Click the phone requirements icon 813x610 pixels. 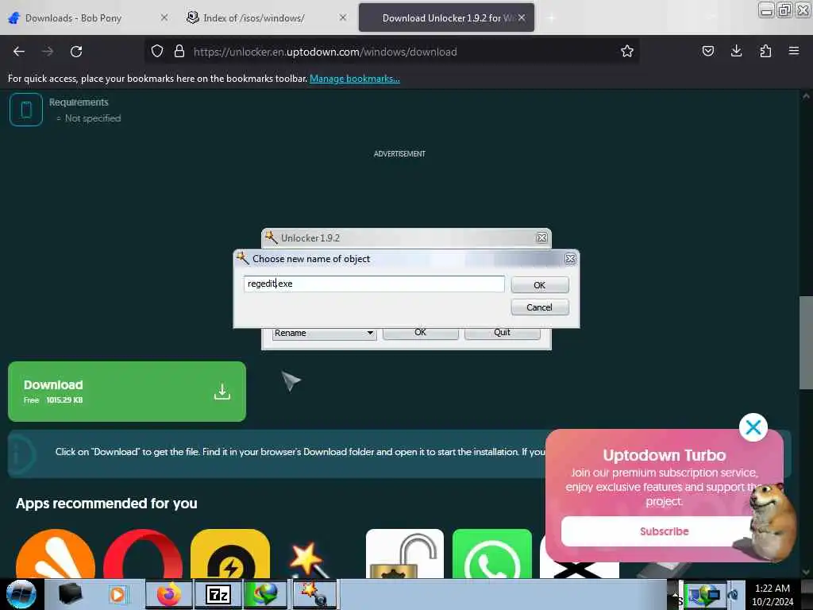(26, 110)
